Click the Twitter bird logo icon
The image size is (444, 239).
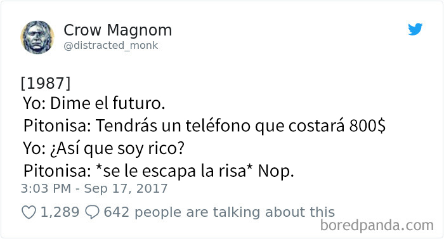tap(415, 29)
